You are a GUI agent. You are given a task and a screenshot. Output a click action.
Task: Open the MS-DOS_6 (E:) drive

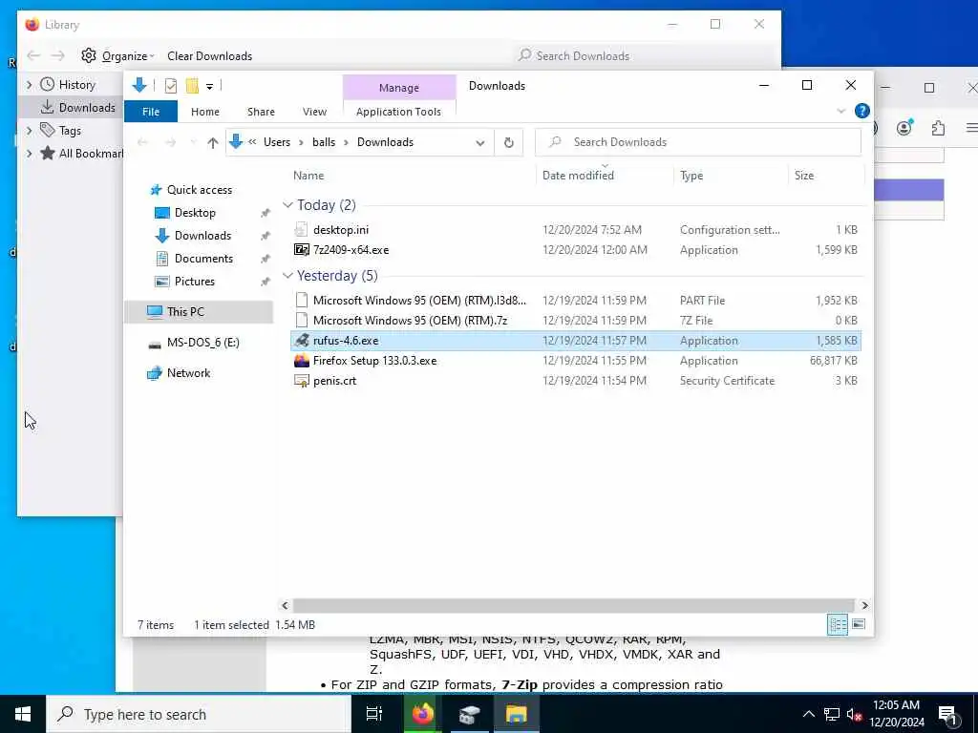coord(202,343)
